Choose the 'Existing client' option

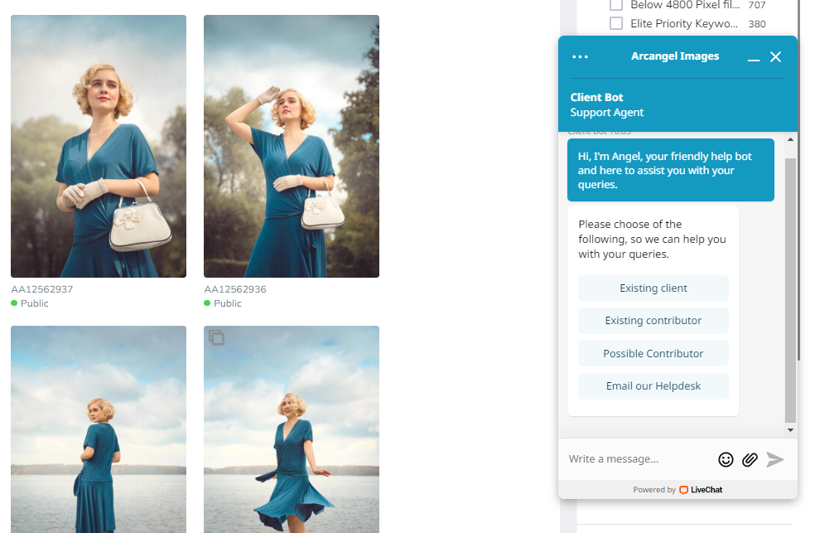[653, 288]
